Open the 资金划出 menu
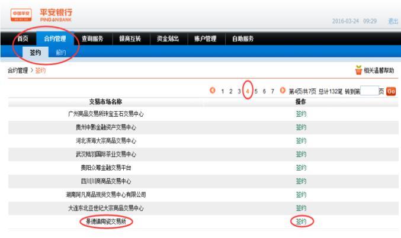Screen dimensions: 401x238 point(168,39)
